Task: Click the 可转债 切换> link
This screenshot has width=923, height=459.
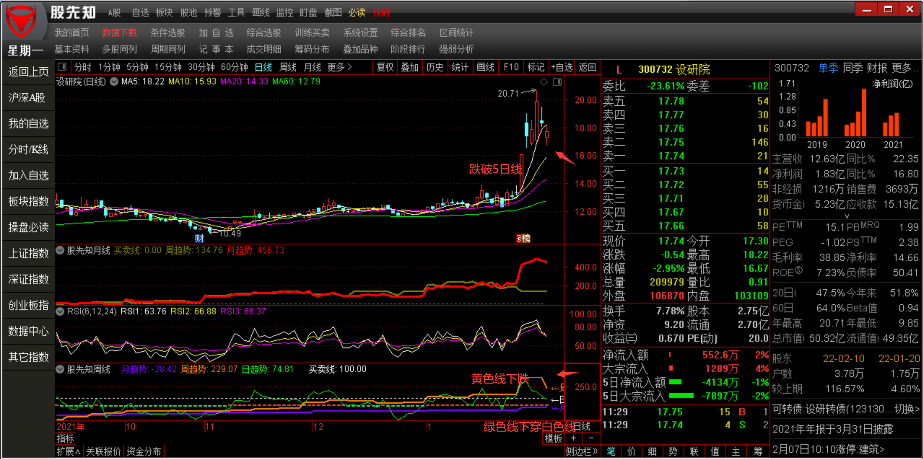Action: tap(907, 409)
